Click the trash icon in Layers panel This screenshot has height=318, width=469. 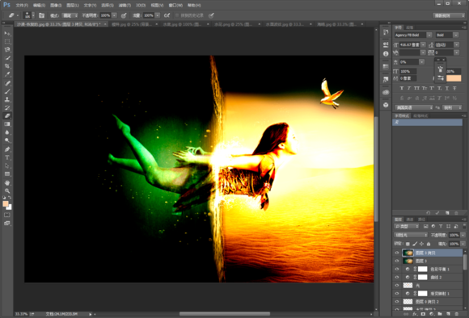coord(456,314)
